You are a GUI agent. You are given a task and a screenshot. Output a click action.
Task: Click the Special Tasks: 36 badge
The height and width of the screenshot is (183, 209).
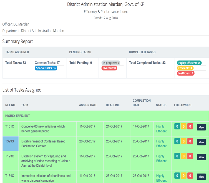[x=46, y=68]
